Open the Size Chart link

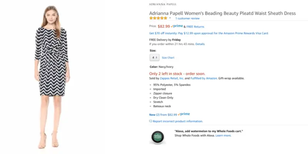point(168,58)
